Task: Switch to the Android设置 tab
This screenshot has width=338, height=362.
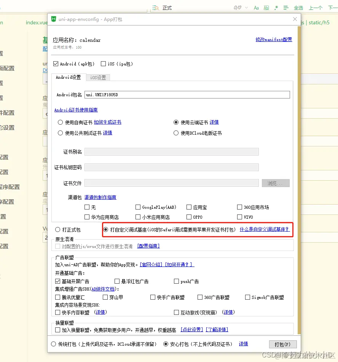Action: point(69,77)
